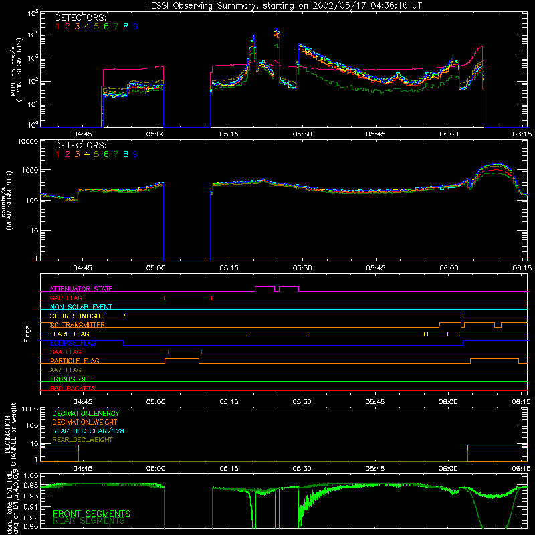
Task: Click the 'REAR_DEC_CHAN/128' legend entry
Action: (x=88, y=431)
